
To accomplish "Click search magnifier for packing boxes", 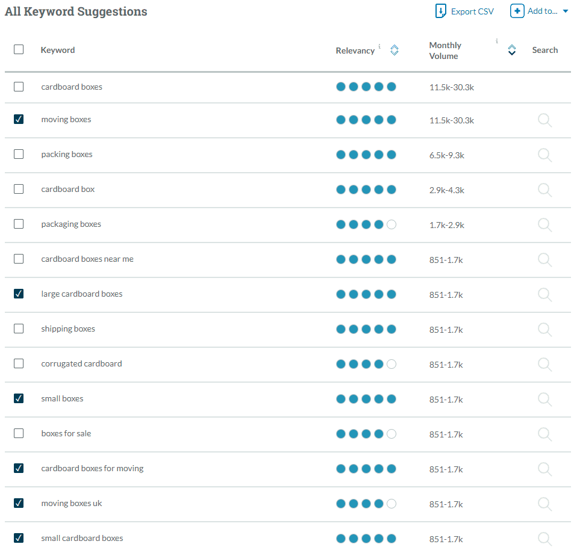I will tap(544, 155).
